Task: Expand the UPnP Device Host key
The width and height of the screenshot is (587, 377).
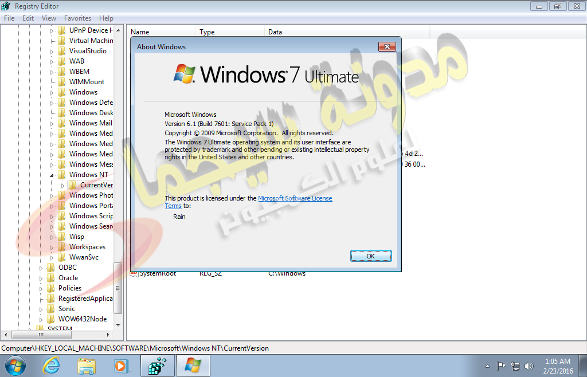Action: point(52,31)
